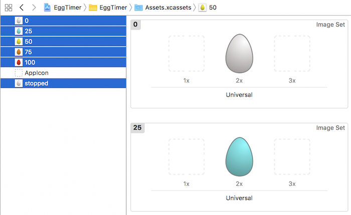Click the empty 1x slot for image 0
The width and height of the screenshot is (351, 215).
point(186,53)
